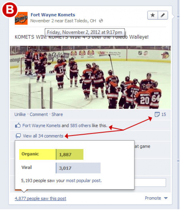Click the Organic reach bar 1,887
This screenshot has width=180, height=210.
click(x=70, y=154)
